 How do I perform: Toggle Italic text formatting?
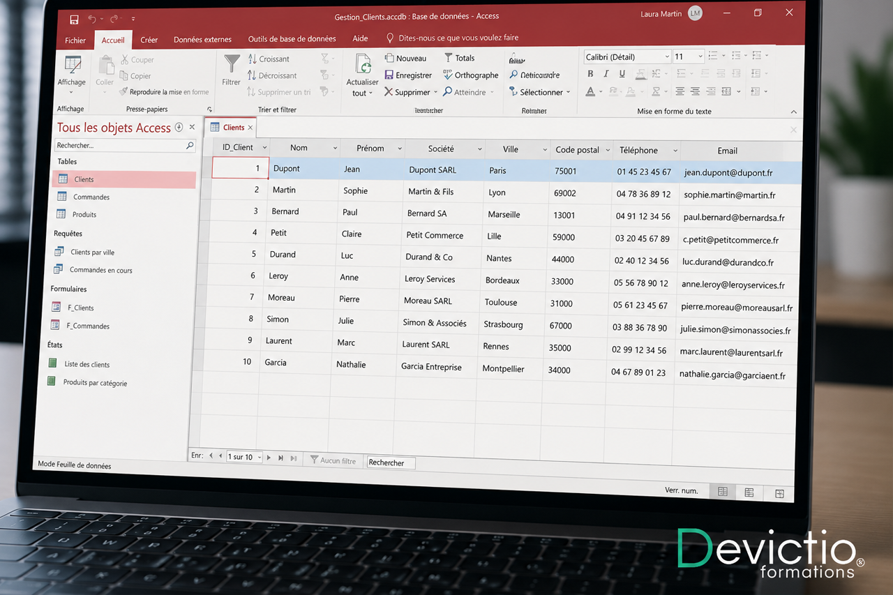[606, 74]
